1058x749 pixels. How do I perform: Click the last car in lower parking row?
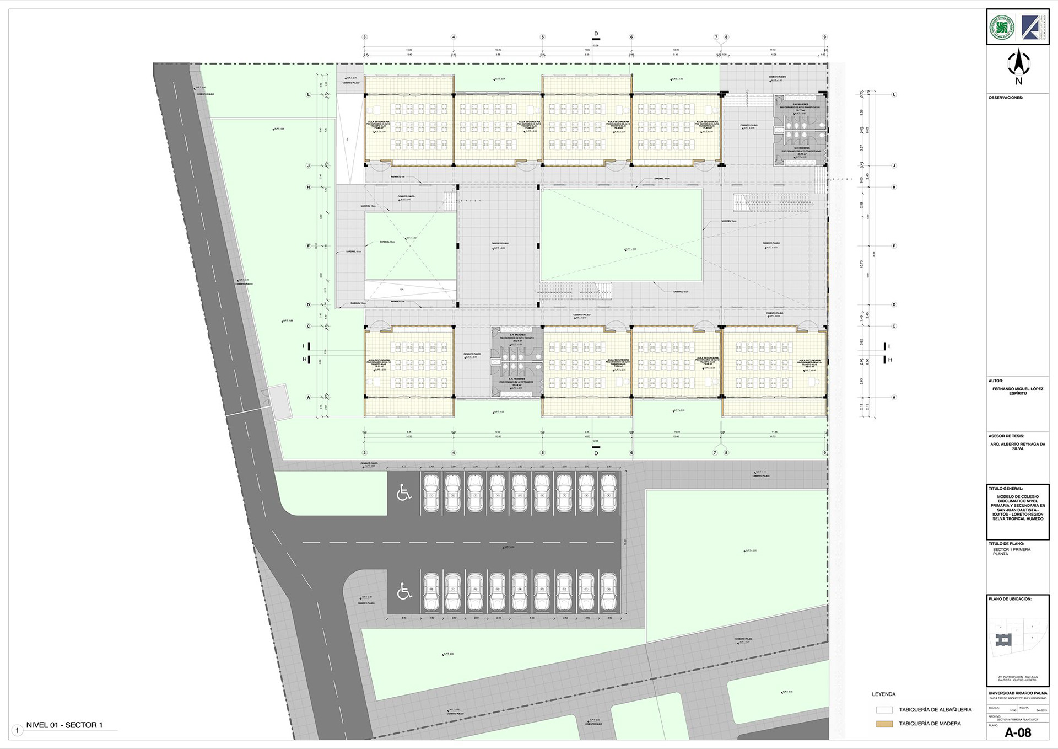608,591
